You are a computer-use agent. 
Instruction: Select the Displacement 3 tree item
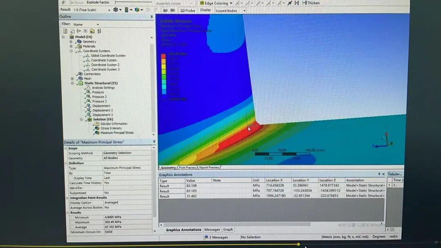click(x=102, y=115)
